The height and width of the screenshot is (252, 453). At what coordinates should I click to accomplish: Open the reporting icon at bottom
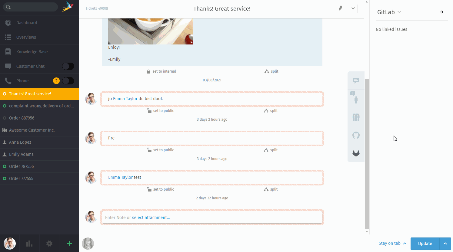(x=29, y=243)
